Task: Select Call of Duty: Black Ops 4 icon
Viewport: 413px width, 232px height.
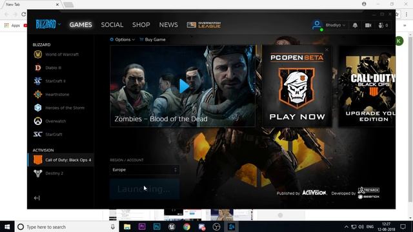Action: pos(38,160)
